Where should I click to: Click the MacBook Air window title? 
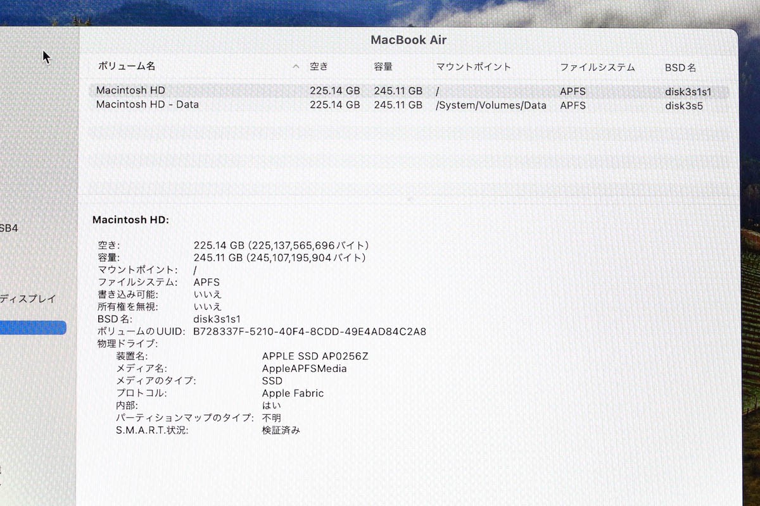(x=408, y=39)
